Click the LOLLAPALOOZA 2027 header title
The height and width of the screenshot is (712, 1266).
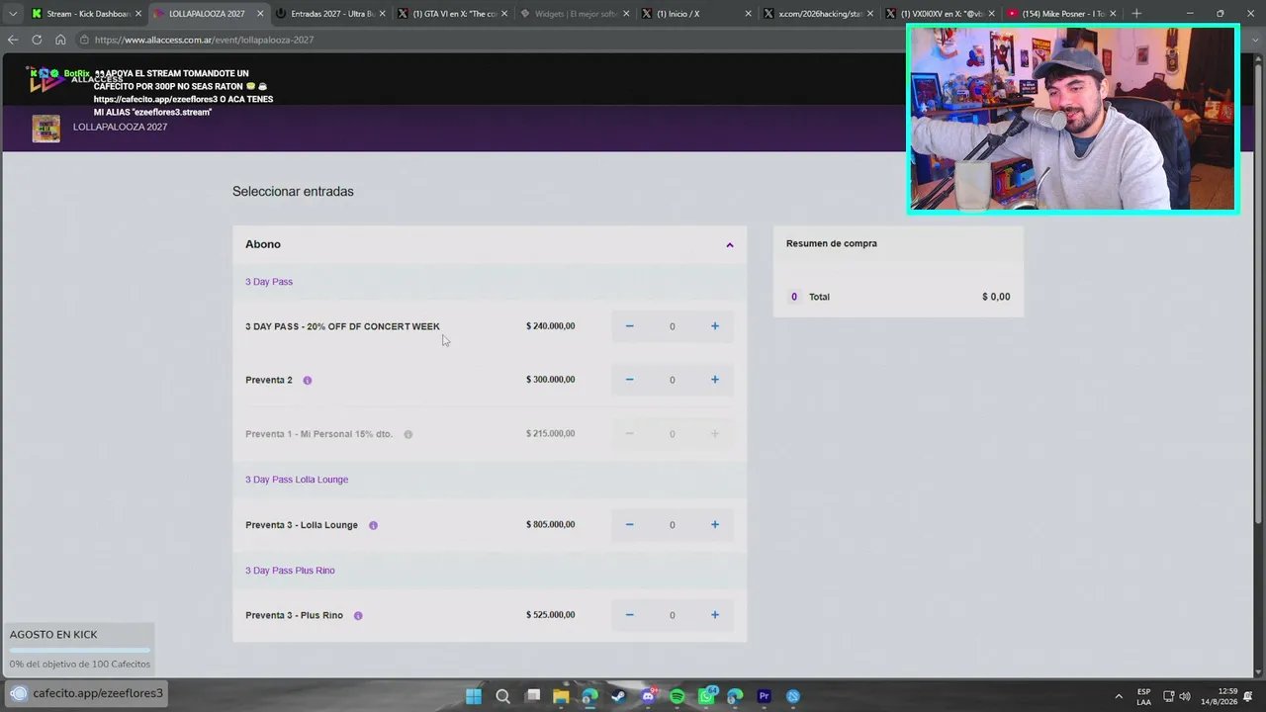point(120,128)
